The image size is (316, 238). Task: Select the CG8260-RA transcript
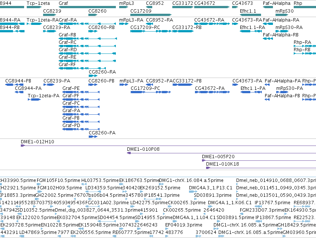point(93,76)
